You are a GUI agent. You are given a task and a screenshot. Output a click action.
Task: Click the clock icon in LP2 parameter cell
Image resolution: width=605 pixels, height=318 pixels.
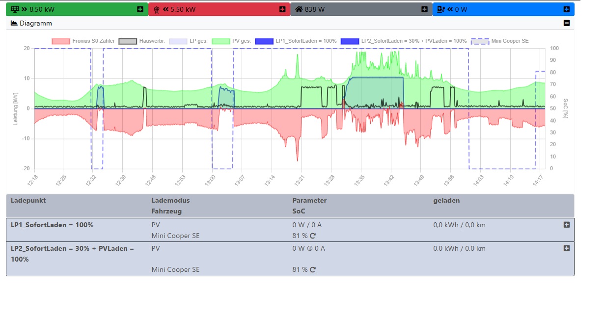click(x=310, y=248)
